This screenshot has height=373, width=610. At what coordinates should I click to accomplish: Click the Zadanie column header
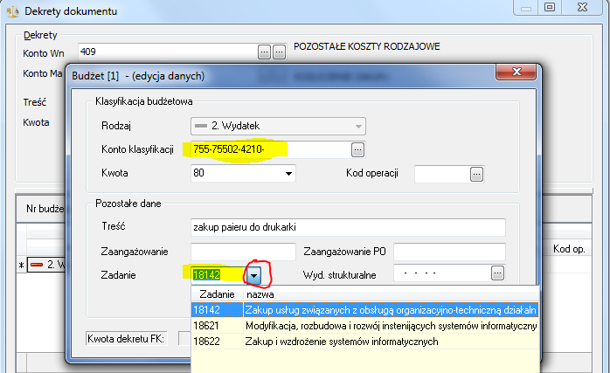(217, 294)
